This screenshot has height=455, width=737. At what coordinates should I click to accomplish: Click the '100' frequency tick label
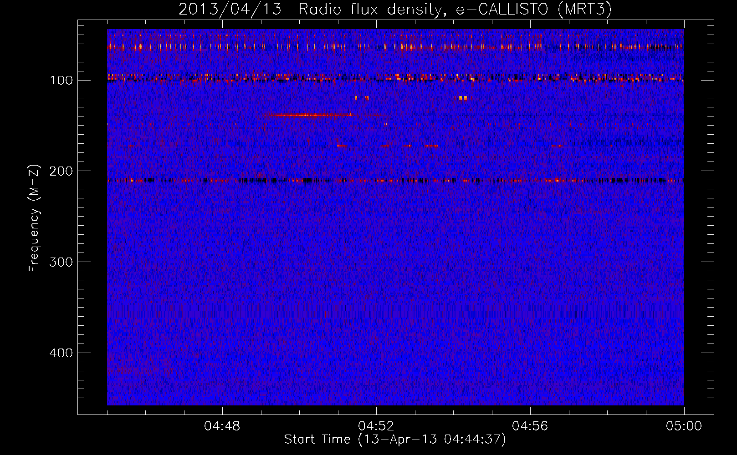tap(61, 81)
